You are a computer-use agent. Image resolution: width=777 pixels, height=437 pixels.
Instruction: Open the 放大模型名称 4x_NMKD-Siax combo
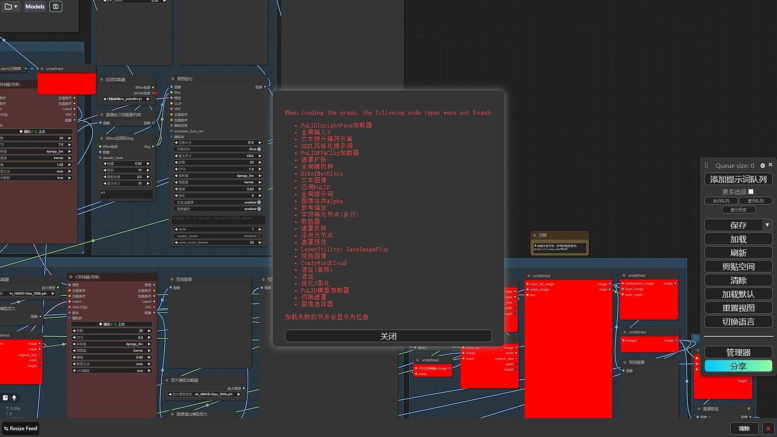(x=206, y=395)
